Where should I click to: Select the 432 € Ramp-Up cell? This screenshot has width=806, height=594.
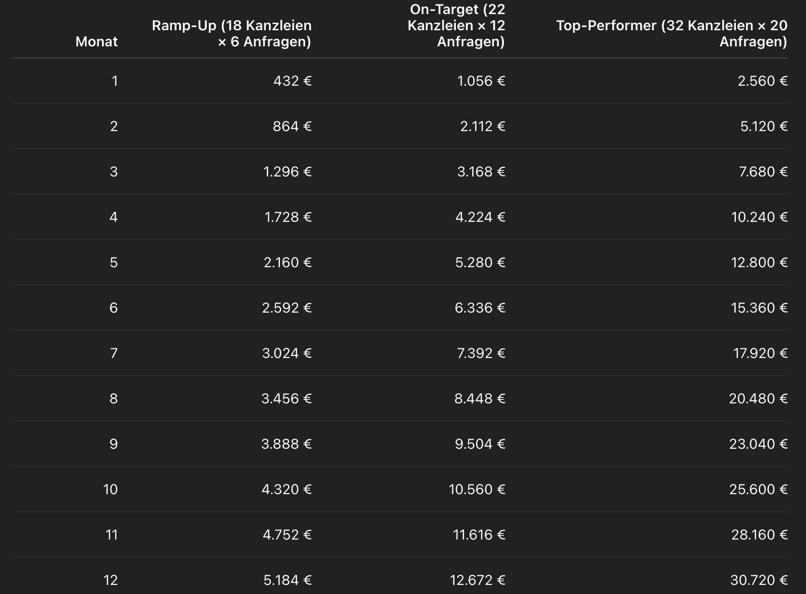point(292,81)
